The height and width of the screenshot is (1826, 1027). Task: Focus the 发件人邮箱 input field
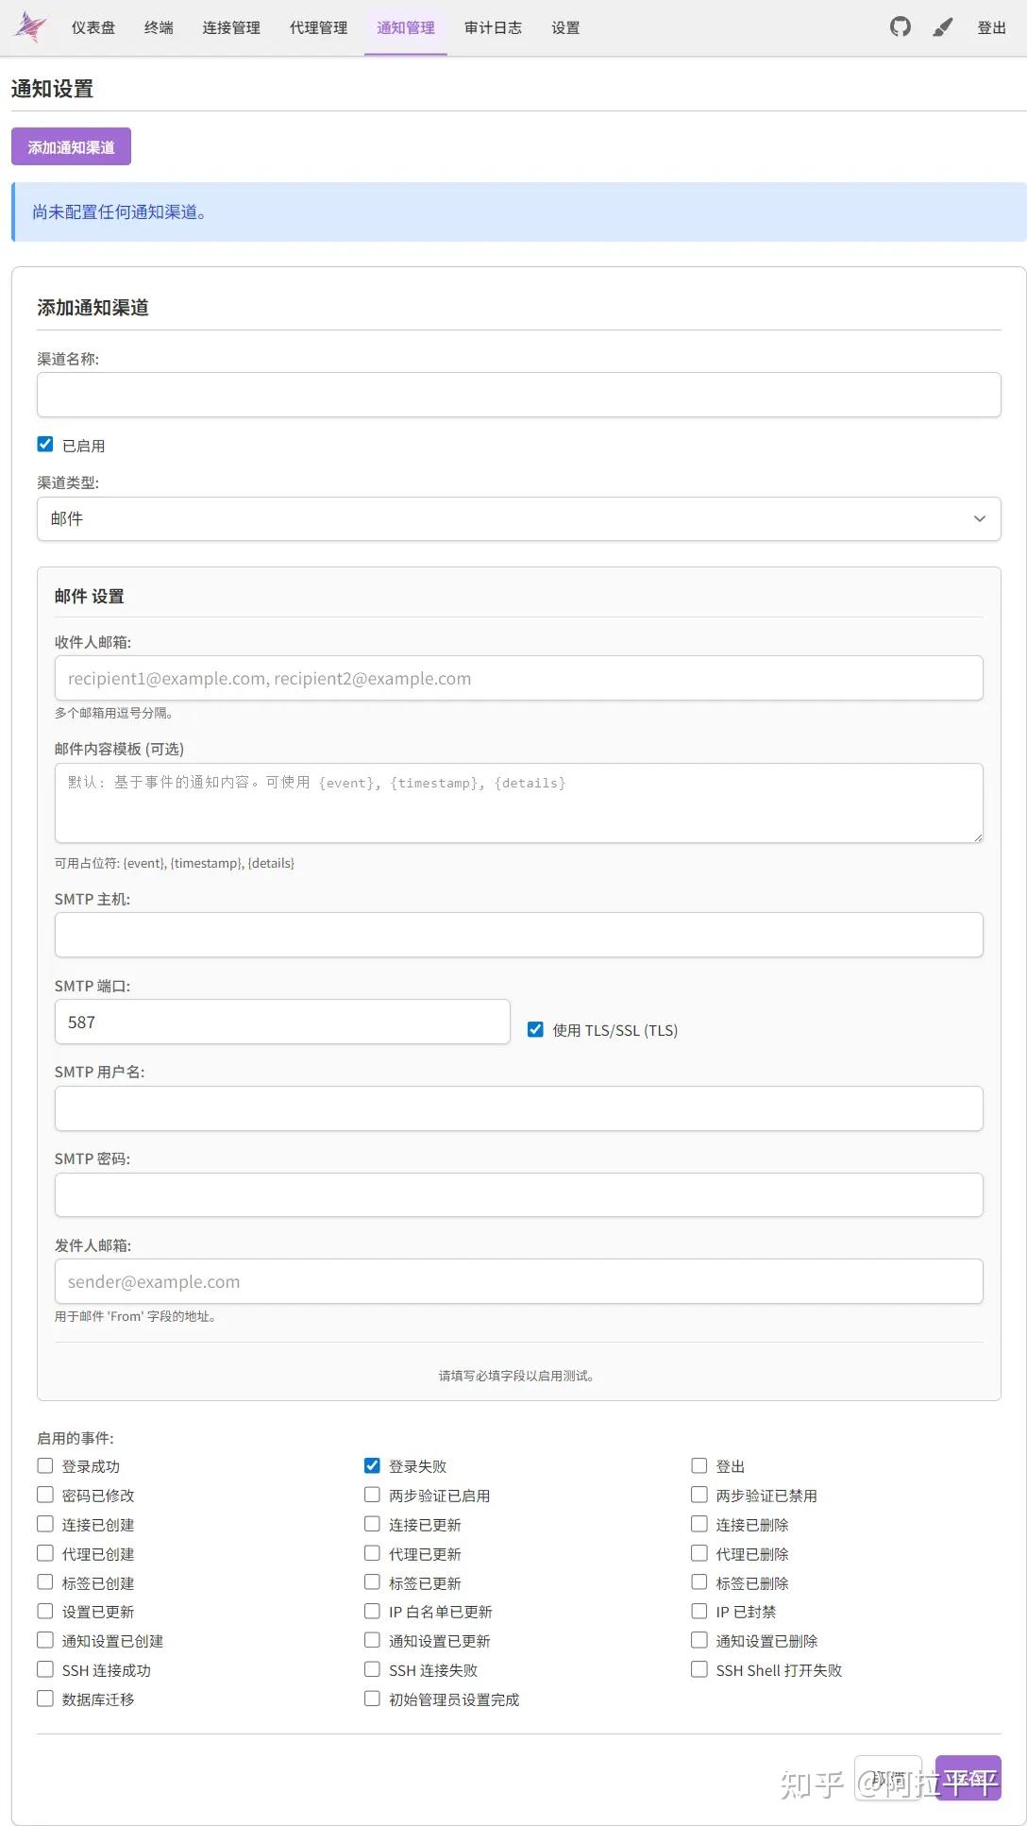point(518,1281)
